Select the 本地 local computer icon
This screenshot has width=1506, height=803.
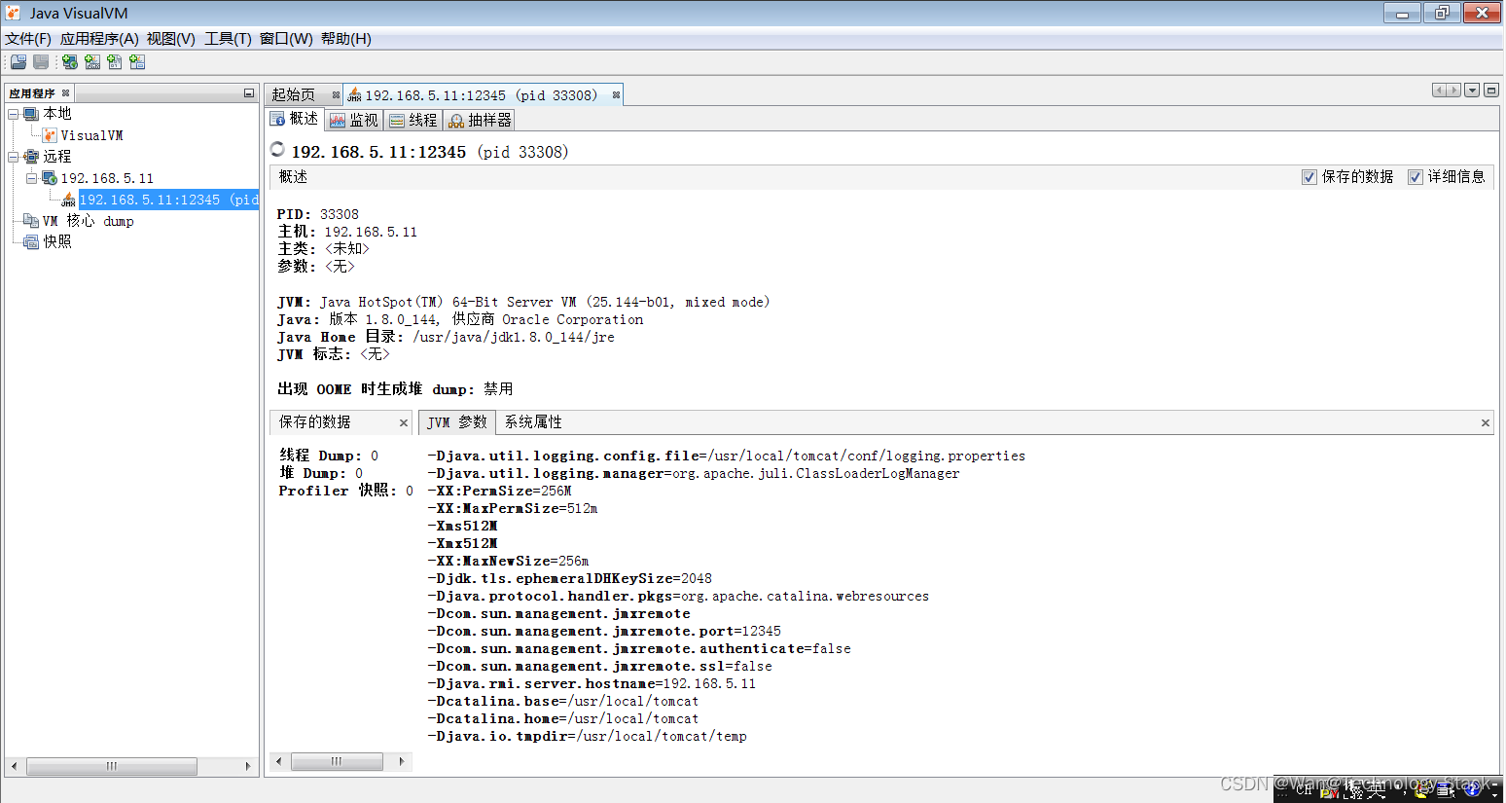click(31, 114)
